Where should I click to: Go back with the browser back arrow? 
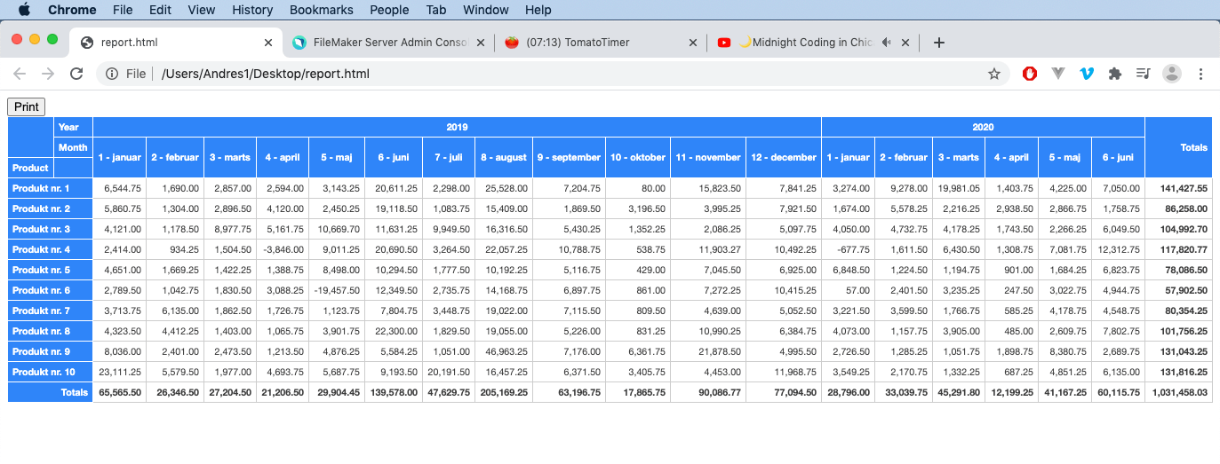coord(20,74)
